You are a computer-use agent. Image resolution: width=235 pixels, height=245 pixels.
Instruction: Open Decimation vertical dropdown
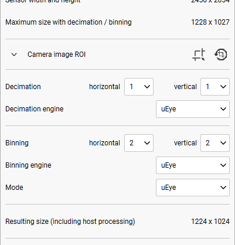tap(215, 87)
